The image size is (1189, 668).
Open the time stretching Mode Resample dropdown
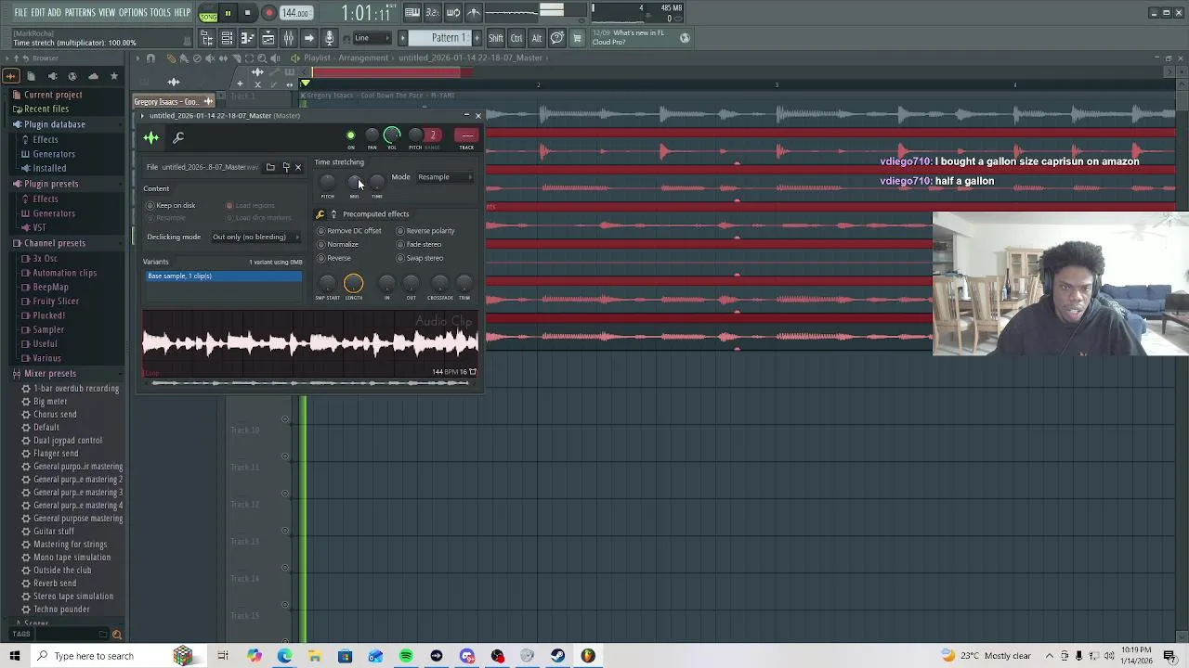coord(445,177)
